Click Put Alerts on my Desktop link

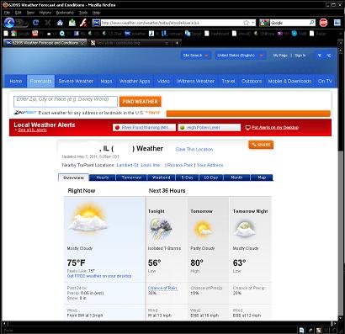pos(275,127)
